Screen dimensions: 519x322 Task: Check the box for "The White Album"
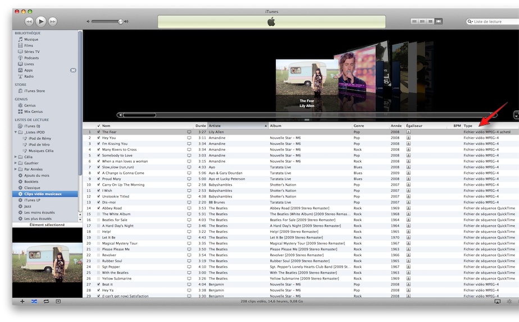(99, 214)
